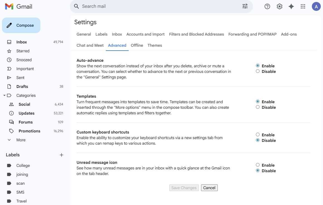323x205 pixels.
Task: Click the search magnifier icon
Action: (x=76, y=6)
